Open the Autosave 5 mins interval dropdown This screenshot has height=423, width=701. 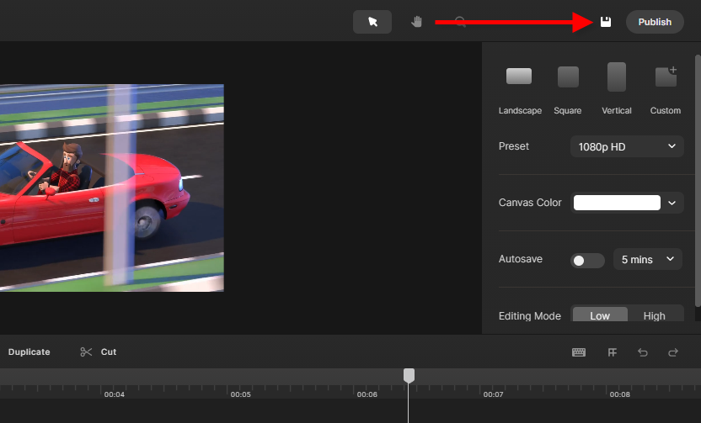[647, 259]
